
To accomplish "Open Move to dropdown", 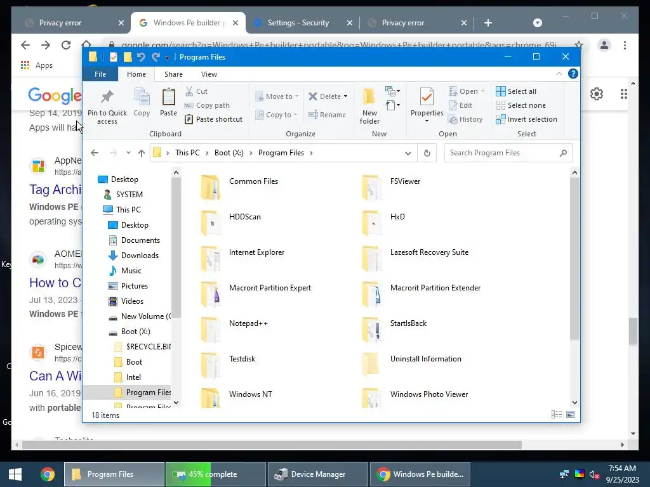I will 277,96.
